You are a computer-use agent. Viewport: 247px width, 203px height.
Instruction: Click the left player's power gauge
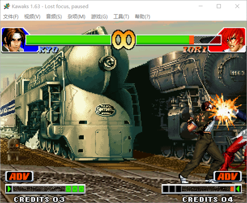(45, 189)
